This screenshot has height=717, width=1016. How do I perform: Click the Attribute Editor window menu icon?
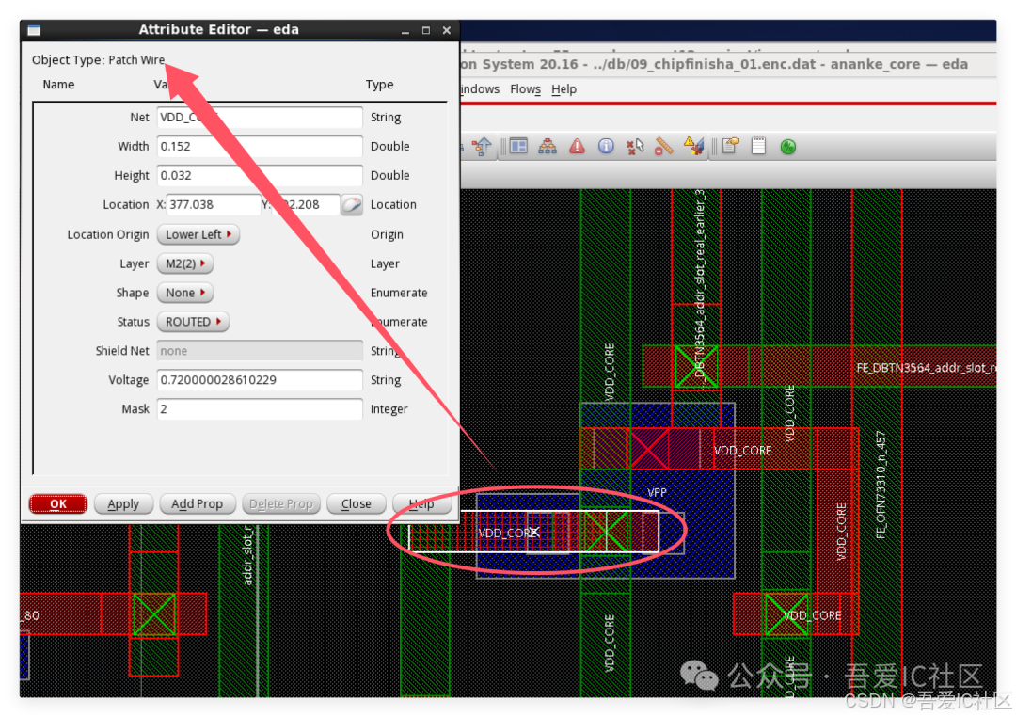coord(34,30)
